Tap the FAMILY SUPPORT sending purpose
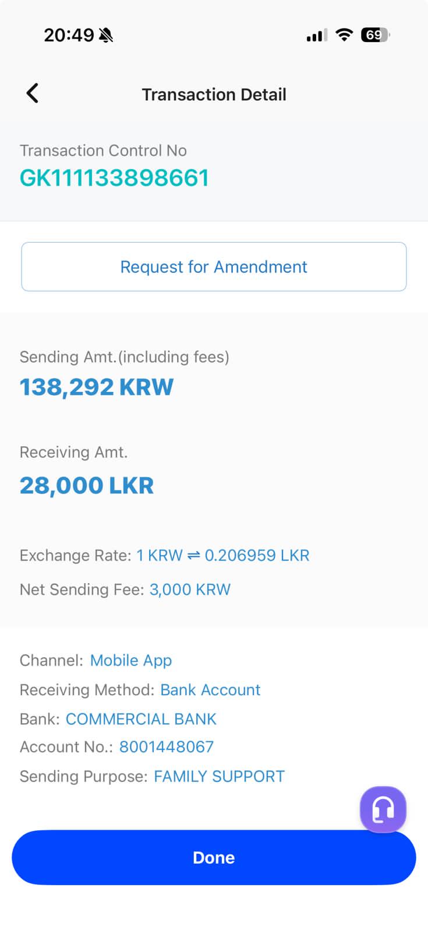Viewport: 428px width, 933px height. coord(219,777)
